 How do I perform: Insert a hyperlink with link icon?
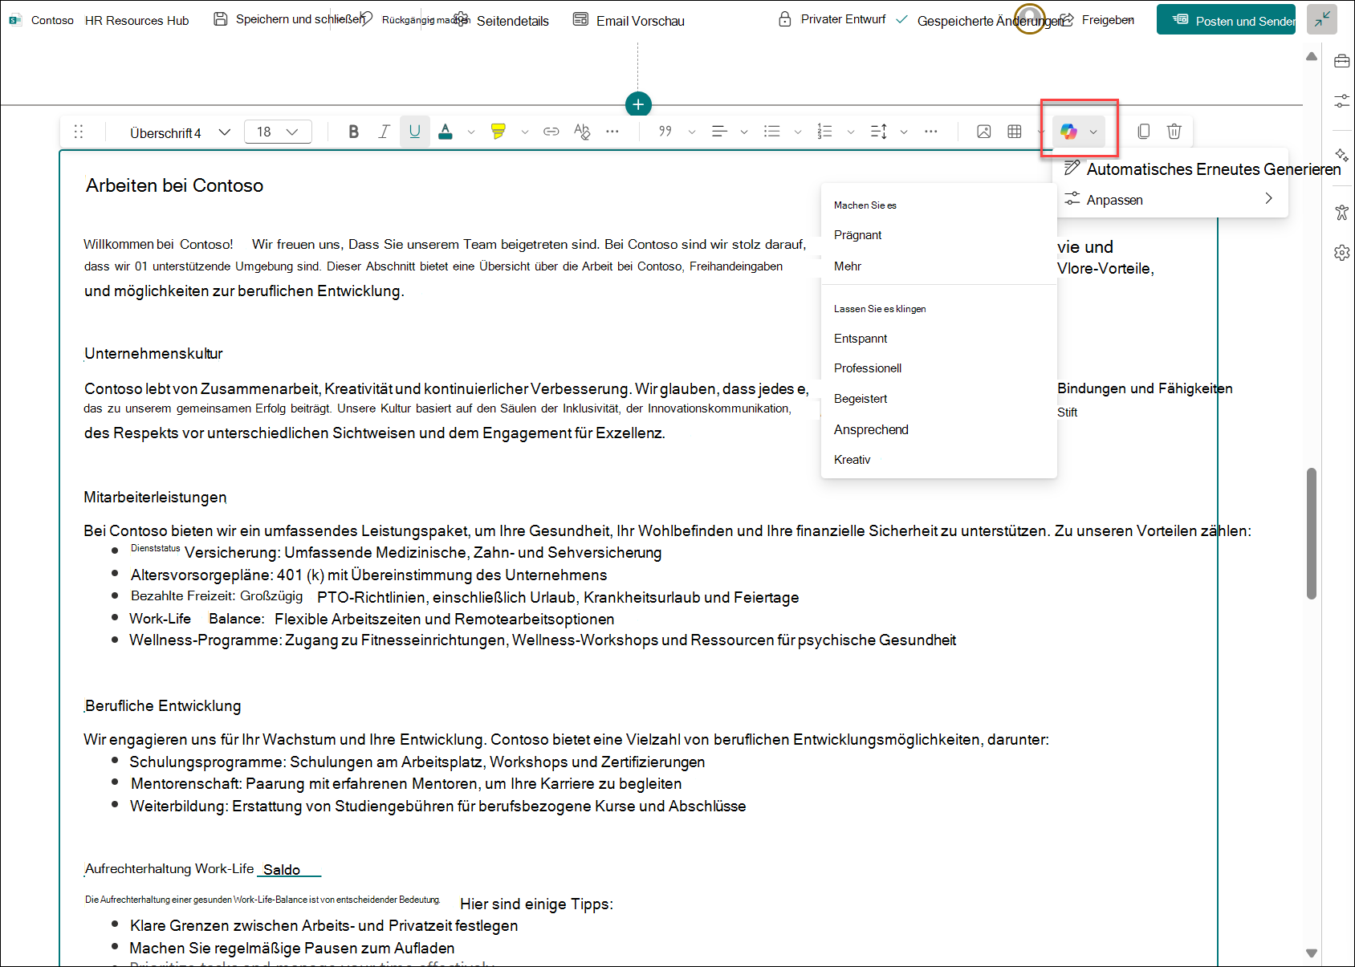coord(551,132)
